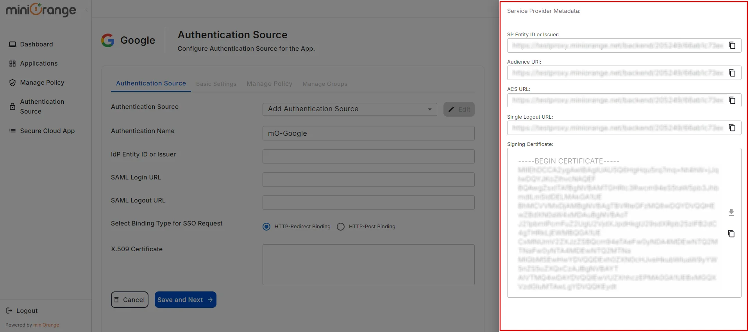Viewport: 749px width, 332px height.
Task: Click the miniOrange logo
Action: 41,10
